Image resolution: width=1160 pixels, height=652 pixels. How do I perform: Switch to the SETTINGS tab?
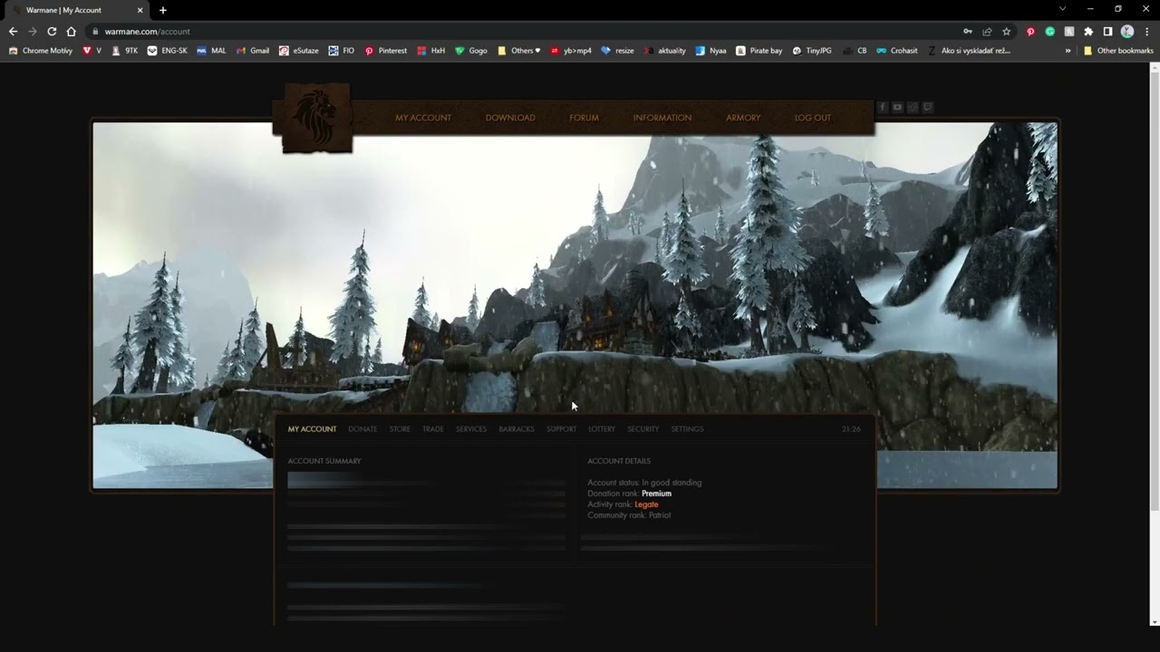[x=687, y=429]
